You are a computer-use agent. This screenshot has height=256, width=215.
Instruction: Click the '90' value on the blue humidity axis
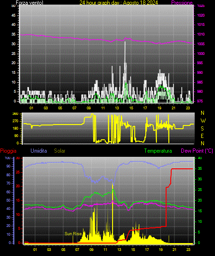click(8, 166)
